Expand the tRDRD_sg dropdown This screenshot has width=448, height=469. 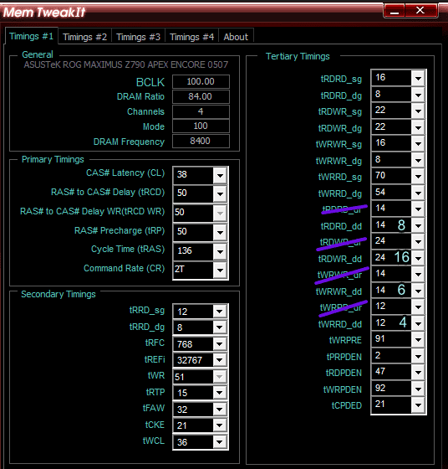(418, 79)
